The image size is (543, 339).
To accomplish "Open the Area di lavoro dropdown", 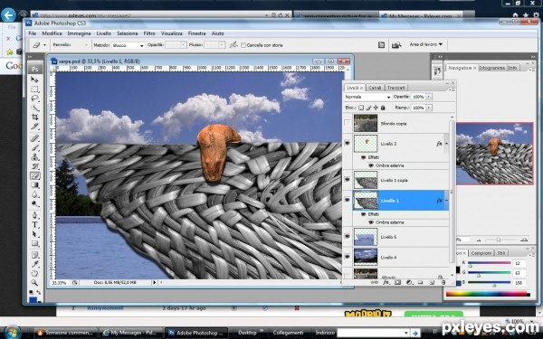I will click(x=426, y=44).
